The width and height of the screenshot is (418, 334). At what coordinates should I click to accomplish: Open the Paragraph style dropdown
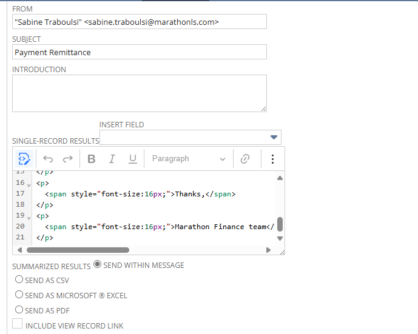pos(189,159)
